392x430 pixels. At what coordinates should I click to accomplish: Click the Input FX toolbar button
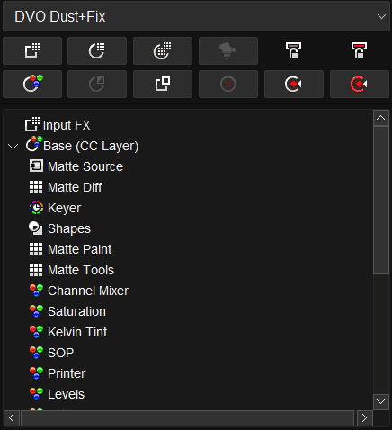tap(32, 50)
